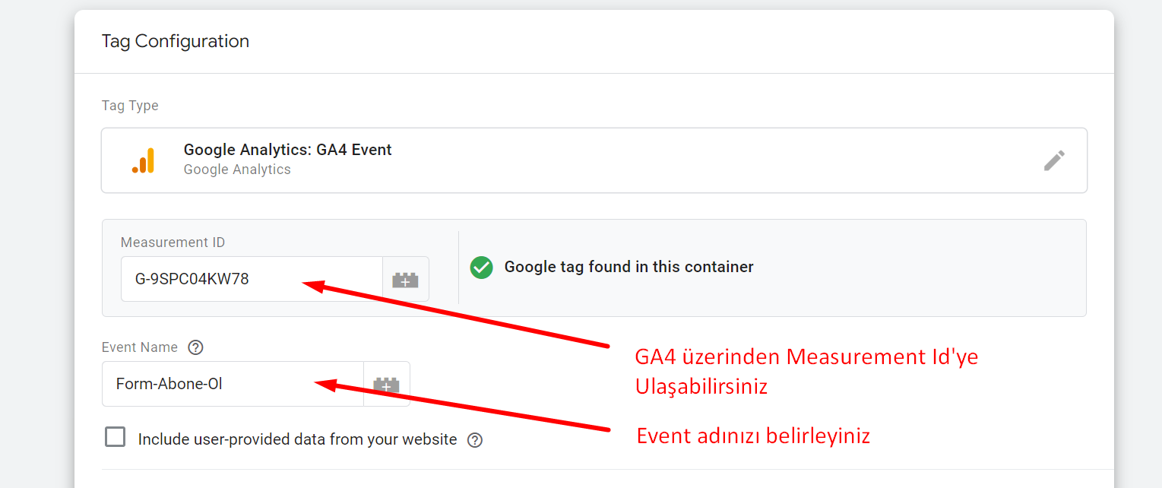Open variable picker beside Measurement ID field

coord(405,280)
